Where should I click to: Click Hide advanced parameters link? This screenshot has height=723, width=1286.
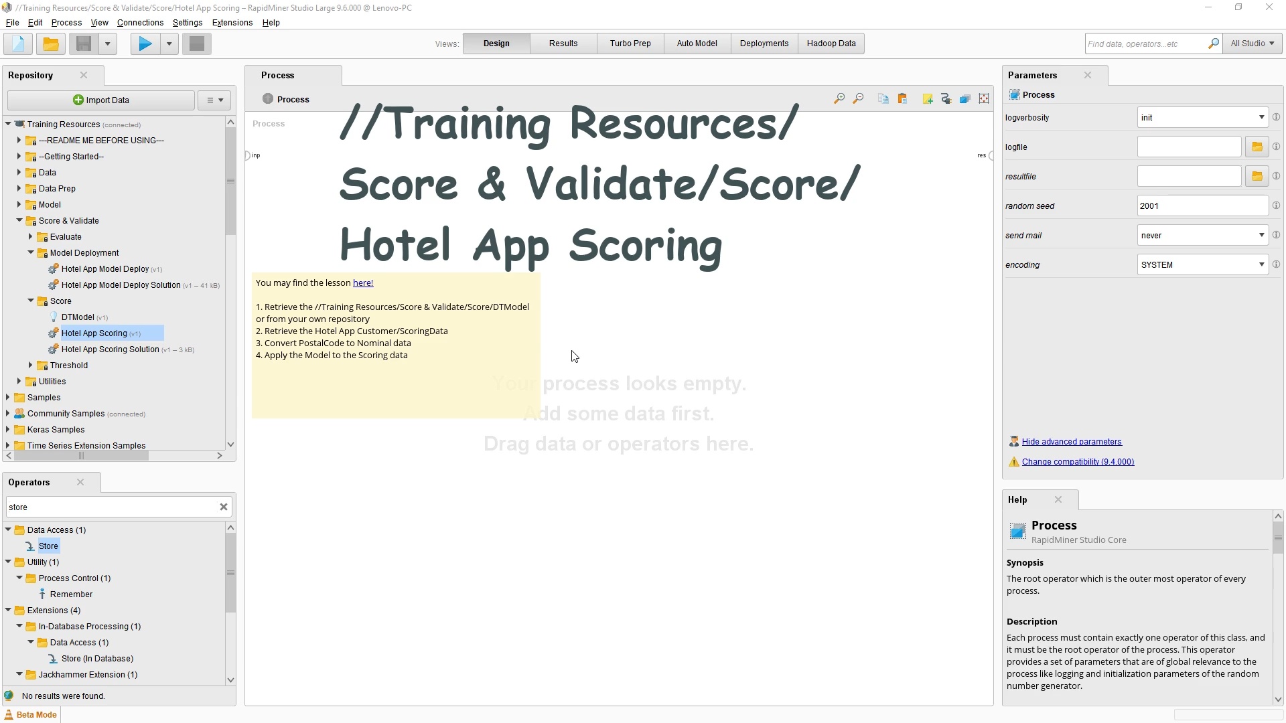click(x=1071, y=442)
